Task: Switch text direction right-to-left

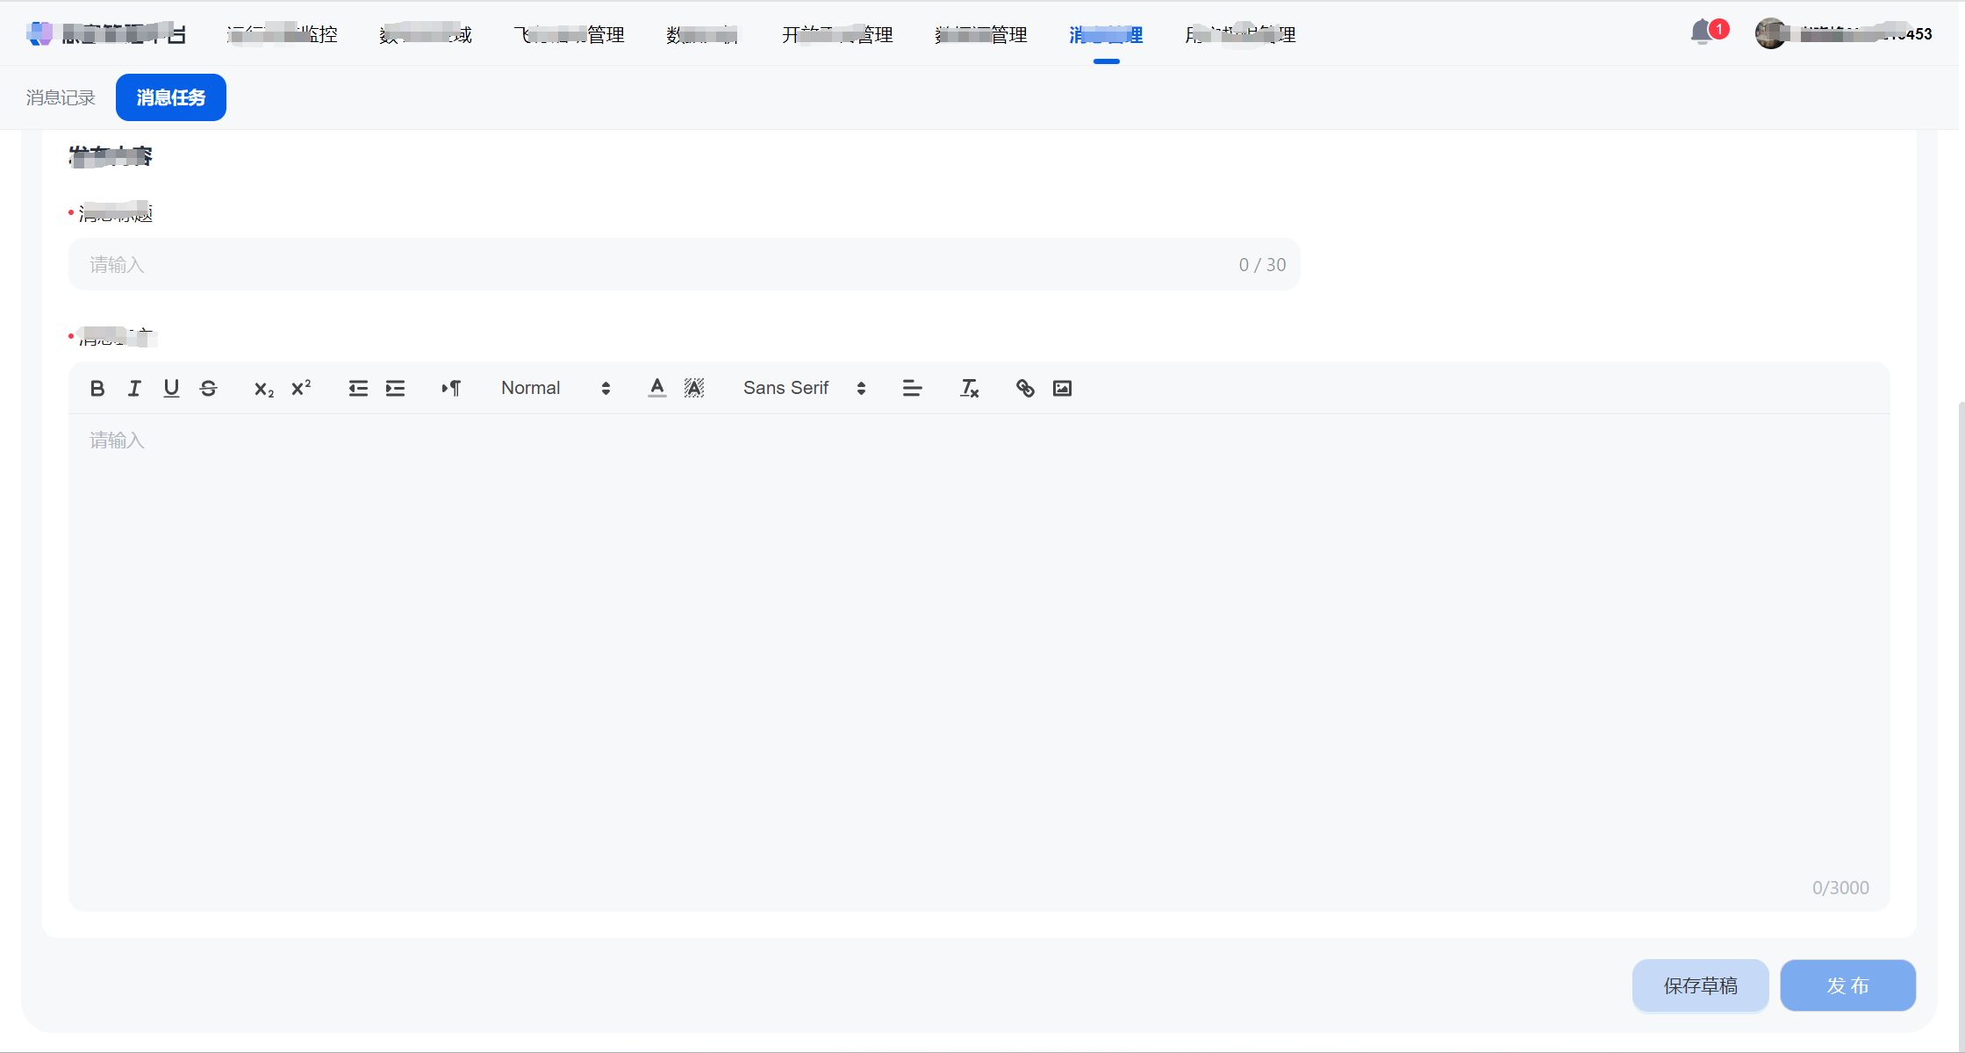Action: (x=451, y=388)
